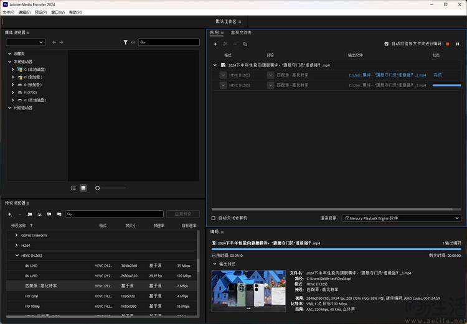Open the recent directories dropdown in media browser

(x=26, y=42)
